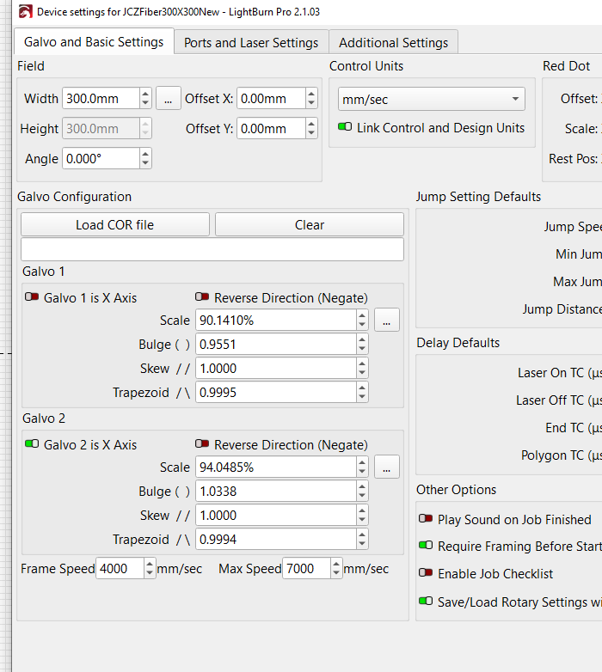The width and height of the screenshot is (602, 672).
Task: Click the Clear button
Action: [310, 224]
